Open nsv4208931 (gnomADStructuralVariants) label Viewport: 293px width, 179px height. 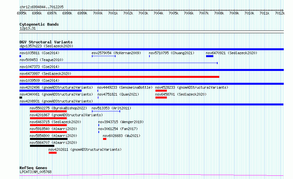coord(56,101)
